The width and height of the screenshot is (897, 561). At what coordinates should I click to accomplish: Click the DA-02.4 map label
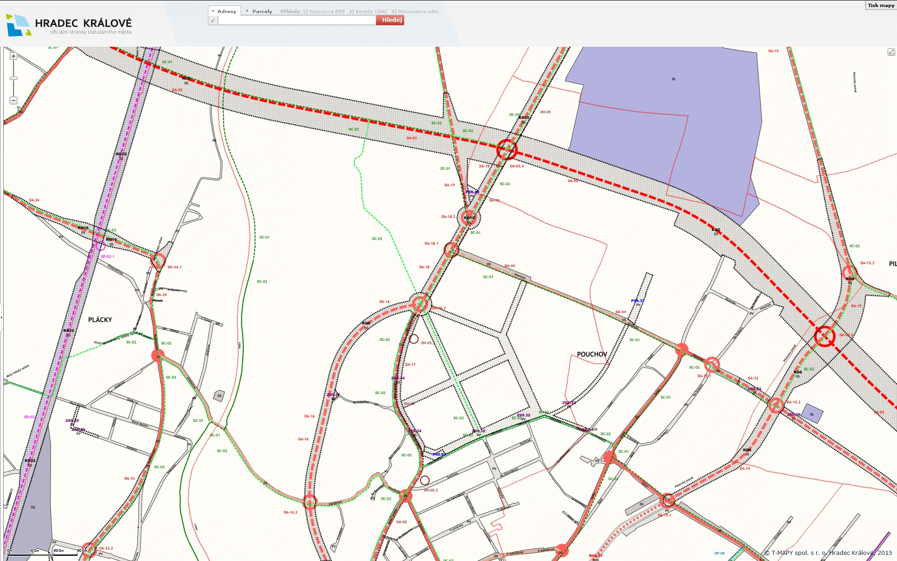[x=517, y=166]
